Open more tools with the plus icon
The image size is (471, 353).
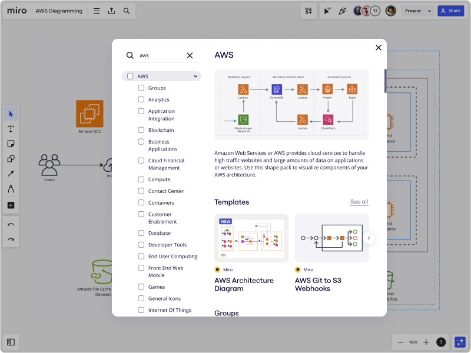[10, 205]
